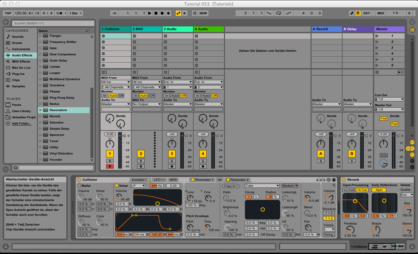Switch to the LFO tab in Collision
This screenshot has height=254, width=418.
pos(160,180)
